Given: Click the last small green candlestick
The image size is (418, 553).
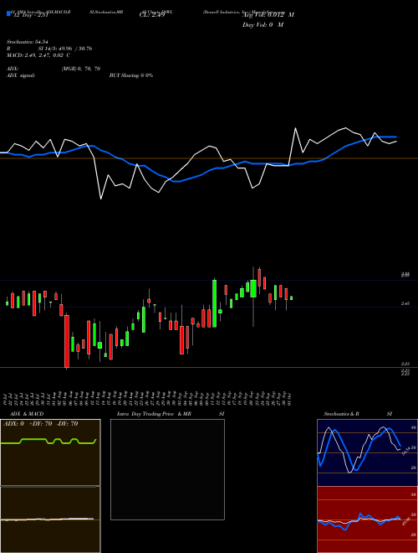Looking at the screenshot, I should click(291, 298).
